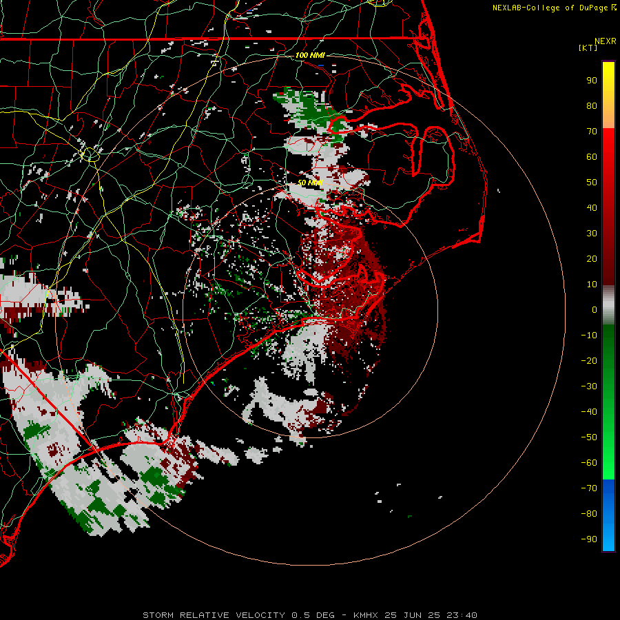Click the -40 value on velocity scale
620x620 pixels.
pyautogui.click(x=589, y=412)
